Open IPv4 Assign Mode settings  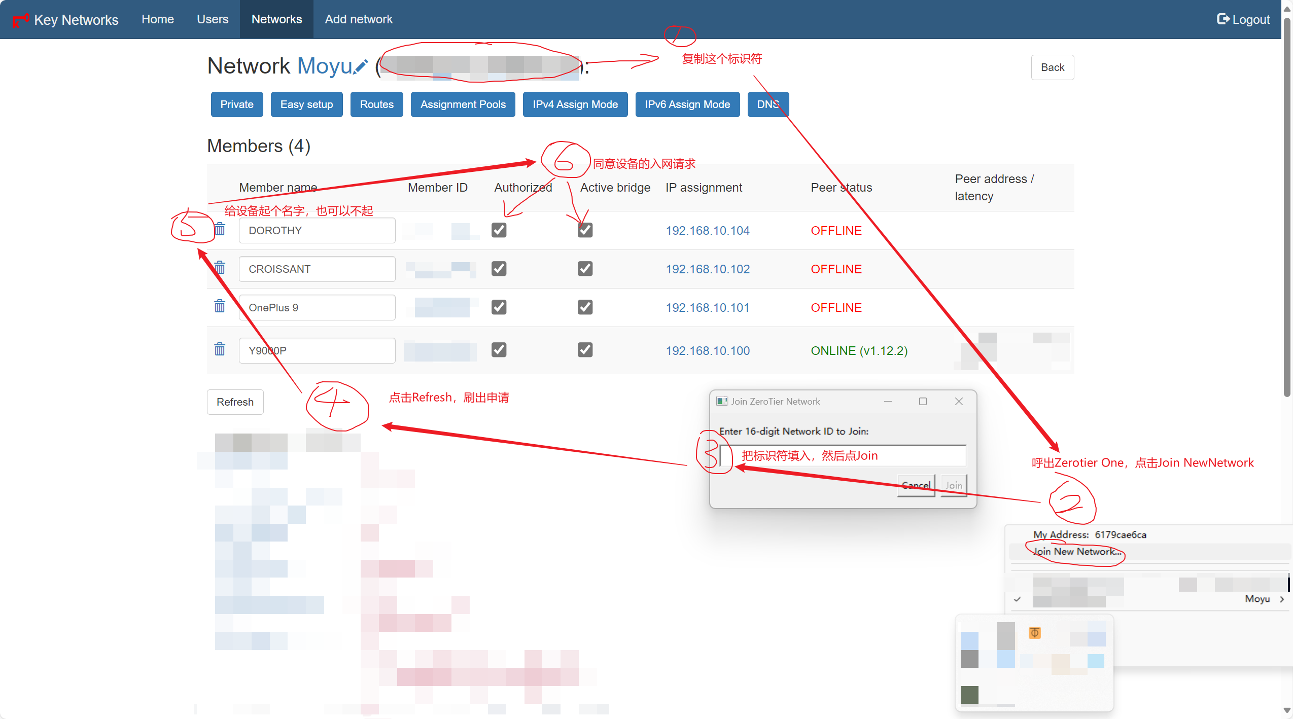pyautogui.click(x=575, y=104)
